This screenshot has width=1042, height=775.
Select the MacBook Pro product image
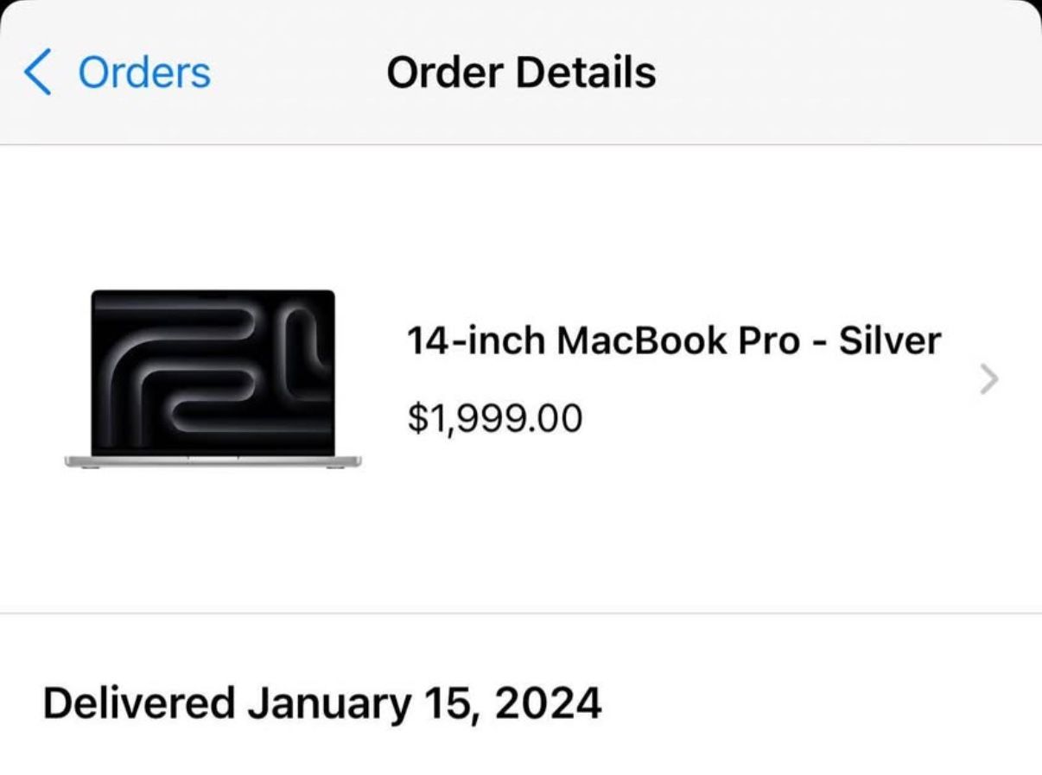point(216,380)
